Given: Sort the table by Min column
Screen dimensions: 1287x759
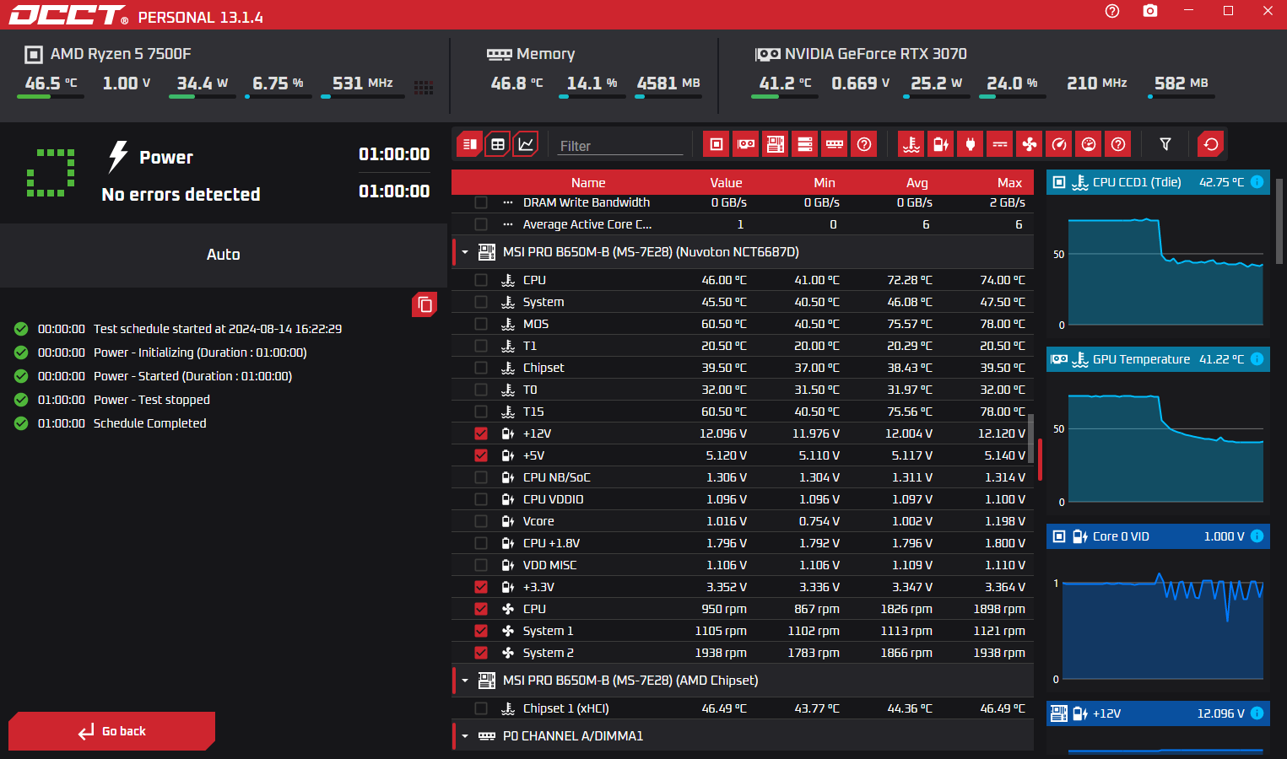Looking at the screenshot, I should pyautogui.click(x=825, y=183).
